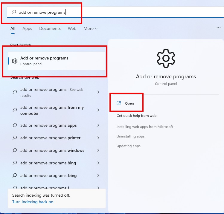Click search icon beside 'programs apps' suggestion
The width and height of the screenshot is (224, 214).
(x=15, y=125)
